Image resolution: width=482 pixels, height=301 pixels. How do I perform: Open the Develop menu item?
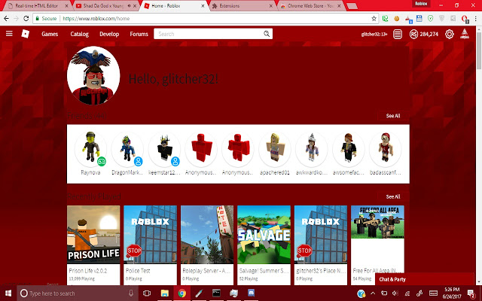[x=109, y=34]
